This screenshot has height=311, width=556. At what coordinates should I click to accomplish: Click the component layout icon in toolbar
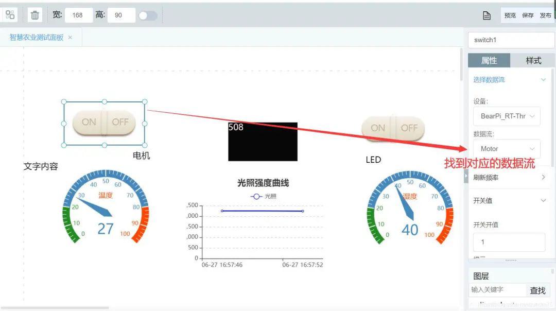(x=10, y=15)
